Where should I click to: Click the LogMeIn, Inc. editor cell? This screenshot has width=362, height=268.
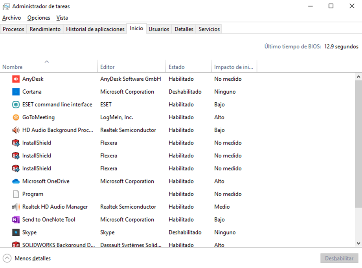[117, 117]
